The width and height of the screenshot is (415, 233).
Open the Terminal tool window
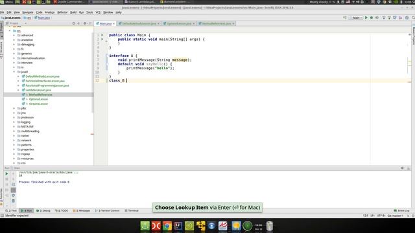click(x=132, y=210)
